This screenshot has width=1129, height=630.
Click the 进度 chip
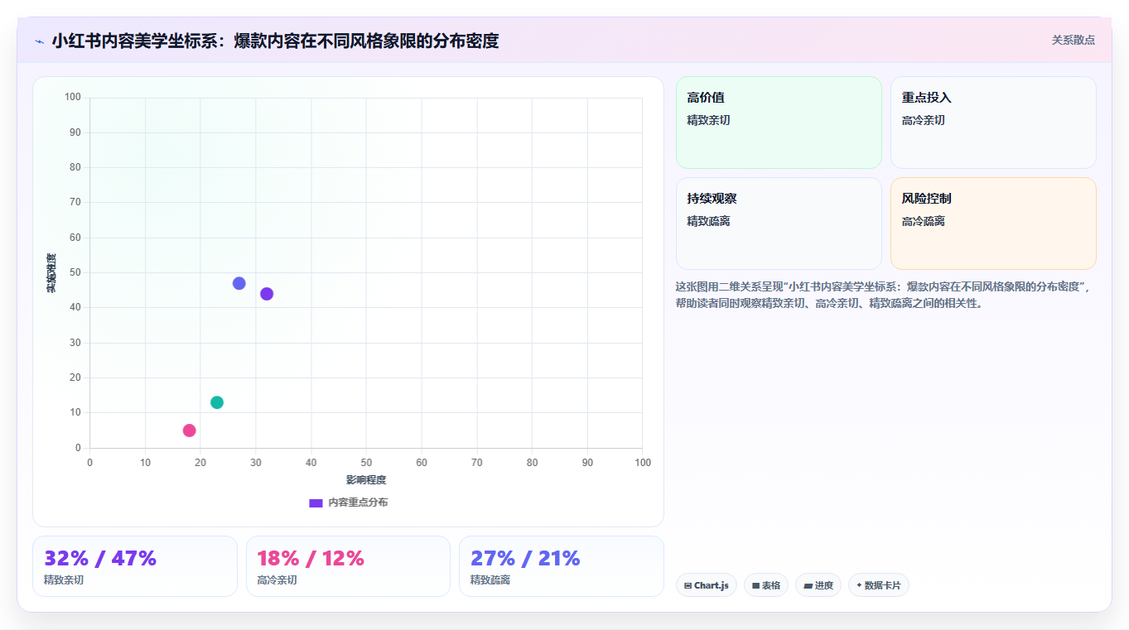[818, 585]
